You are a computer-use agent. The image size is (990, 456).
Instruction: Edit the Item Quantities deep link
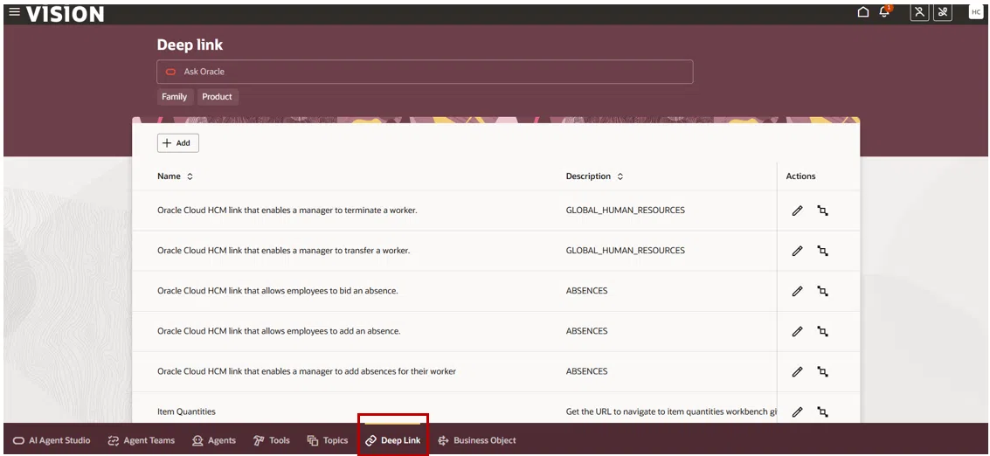798,411
